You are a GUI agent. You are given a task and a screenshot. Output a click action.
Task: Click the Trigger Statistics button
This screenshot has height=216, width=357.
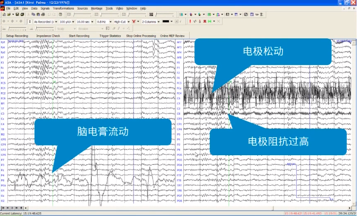(x=110, y=36)
